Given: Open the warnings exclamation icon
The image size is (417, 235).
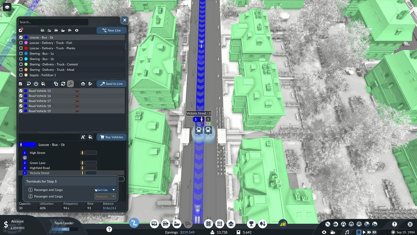Looking at the screenshot, I should [x=395, y=224].
